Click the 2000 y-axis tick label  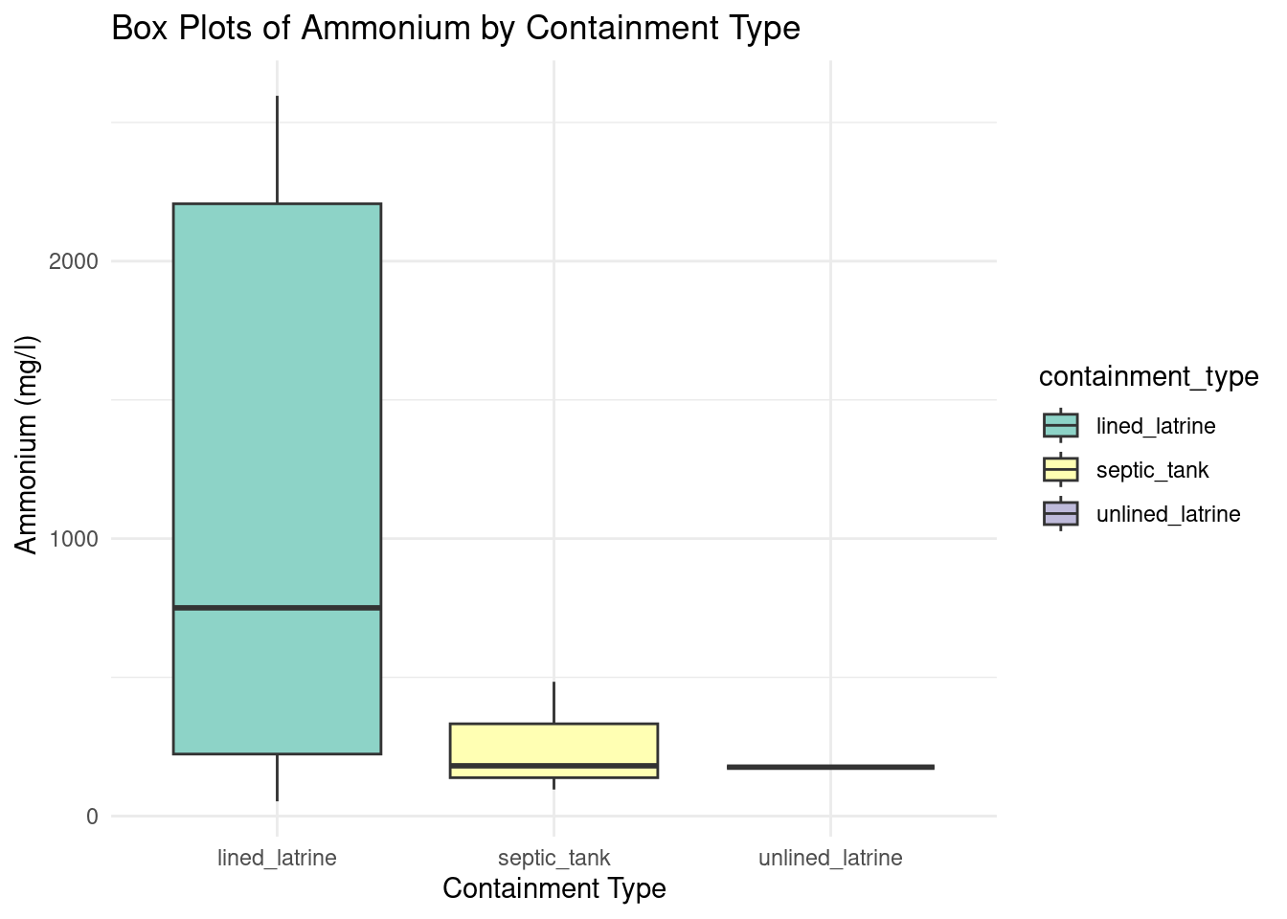coord(73,261)
